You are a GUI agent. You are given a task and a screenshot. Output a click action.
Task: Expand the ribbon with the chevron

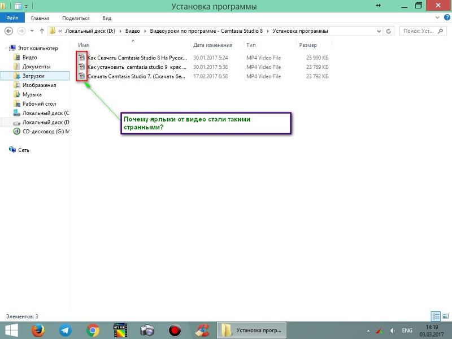437,18
